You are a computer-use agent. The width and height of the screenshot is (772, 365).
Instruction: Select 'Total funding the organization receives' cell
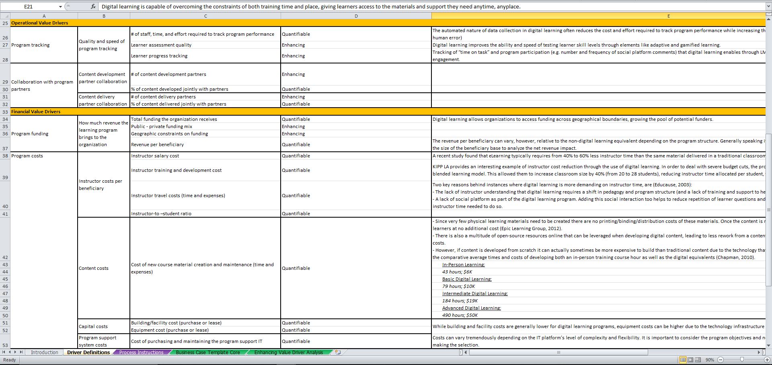pyautogui.click(x=205, y=119)
